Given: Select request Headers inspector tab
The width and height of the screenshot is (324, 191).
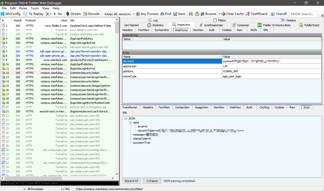Looking at the screenshot, I should tap(127, 30).
